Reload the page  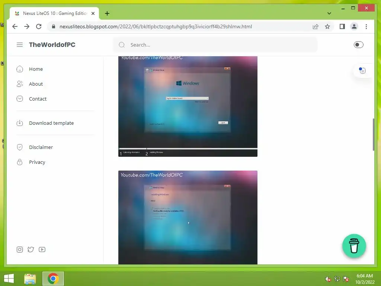(x=39, y=26)
